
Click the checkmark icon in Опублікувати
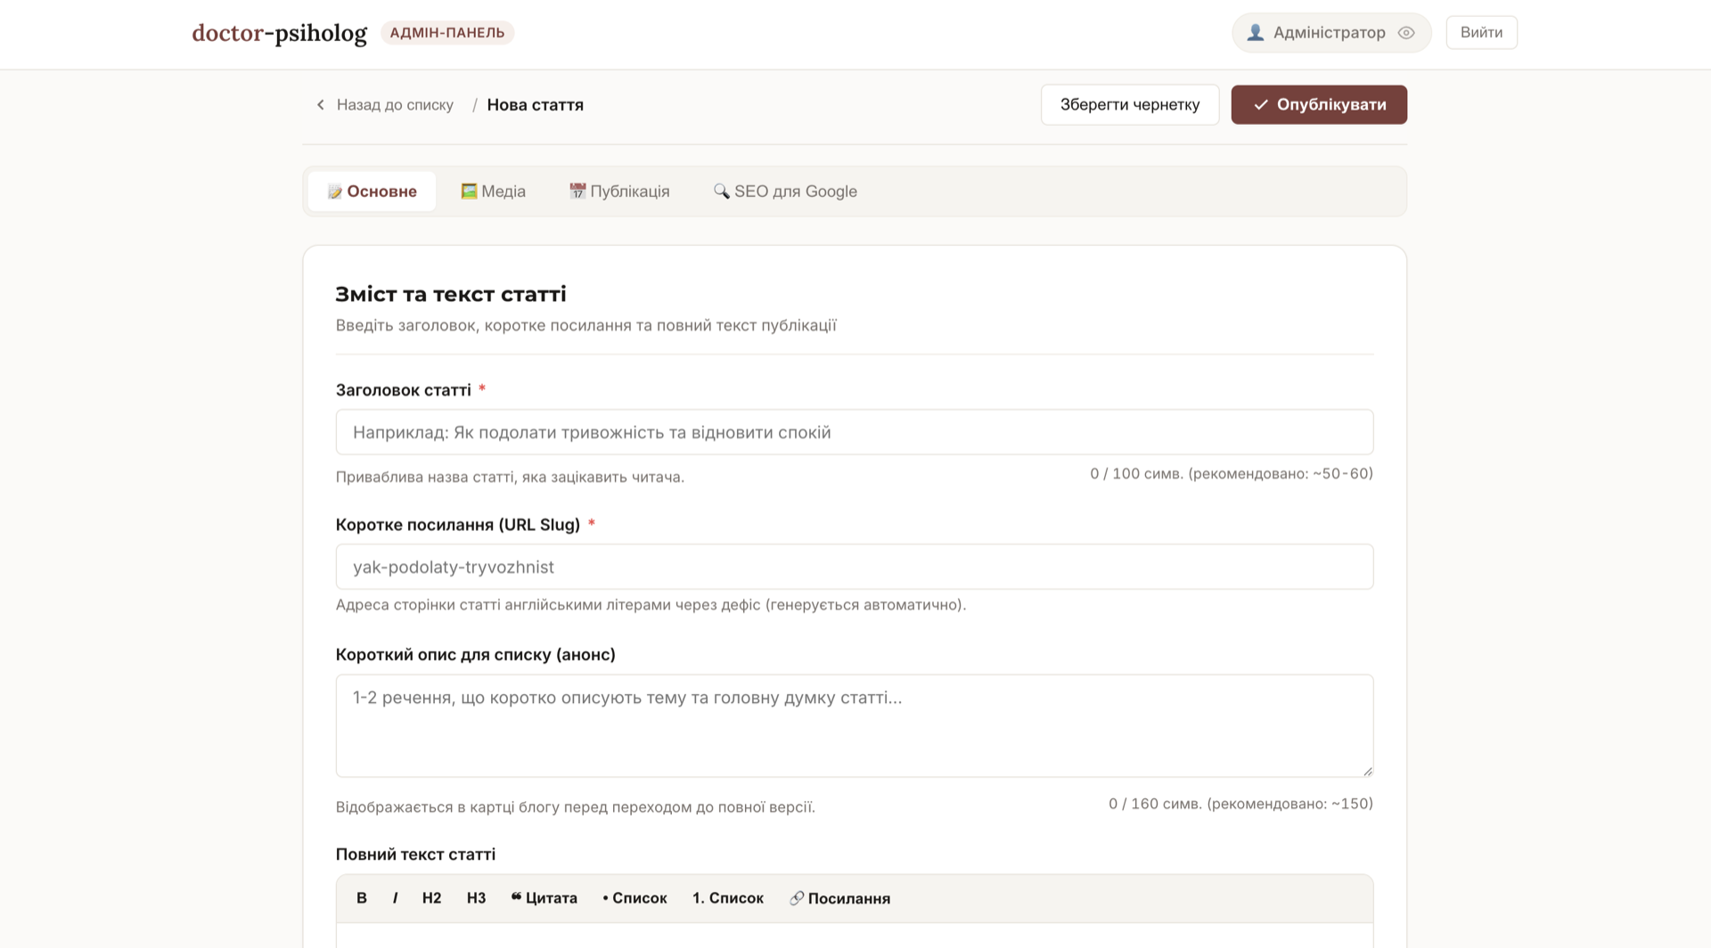pyautogui.click(x=1261, y=105)
